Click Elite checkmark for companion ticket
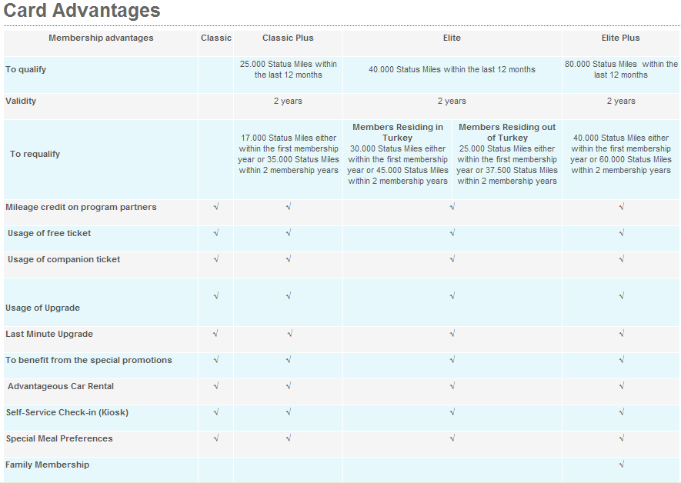 [x=452, y=259]
